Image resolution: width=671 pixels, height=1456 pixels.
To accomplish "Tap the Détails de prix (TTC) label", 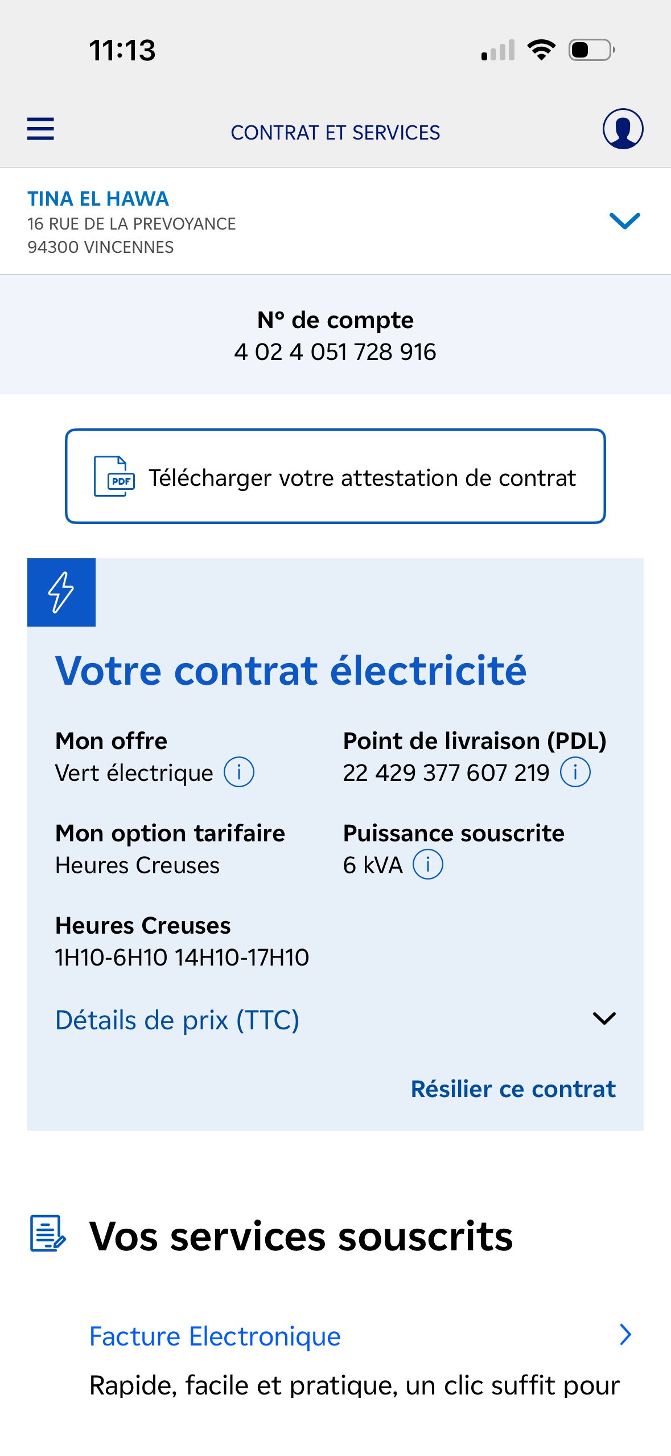I will click(x=177, y=1020).
